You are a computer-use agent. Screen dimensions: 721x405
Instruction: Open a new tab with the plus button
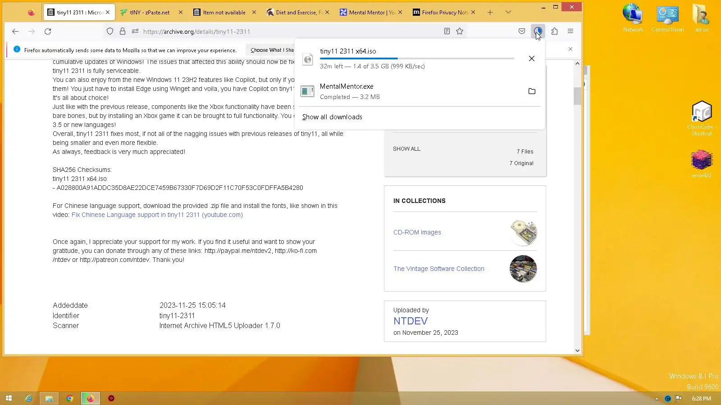click(490, 13)
